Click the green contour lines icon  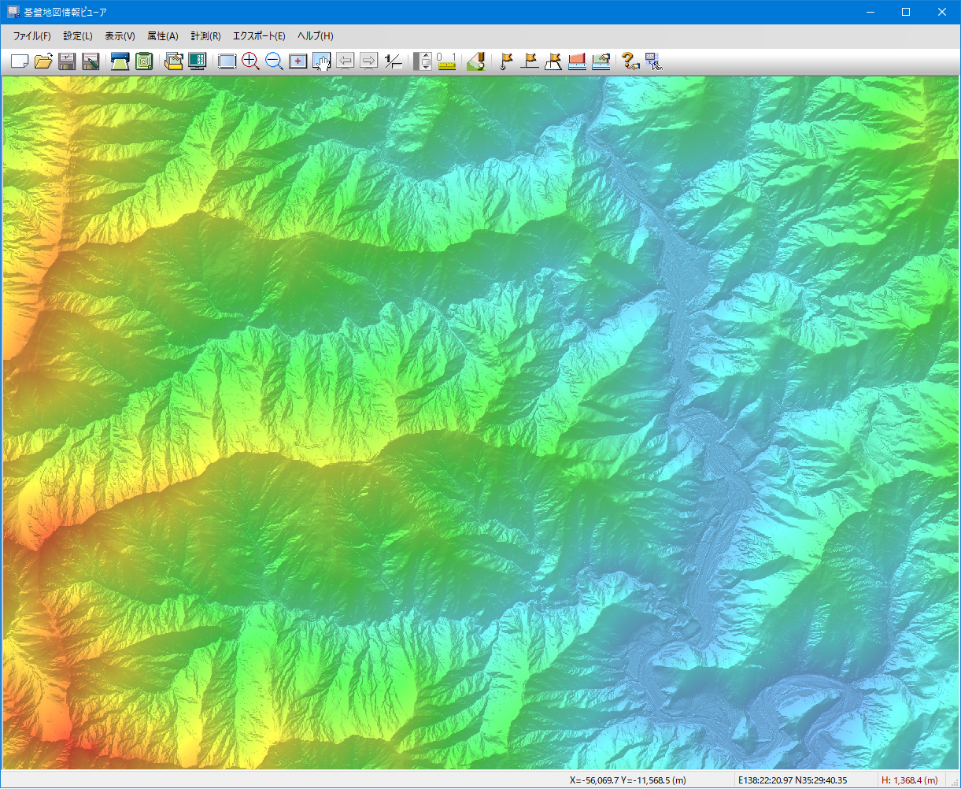coord(143,61)
